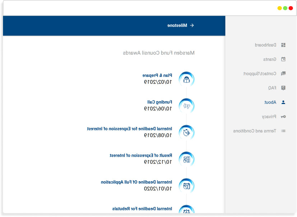Click the Contact/Support chat bubble icon
297x217 pixels.
click(x=283, y=74)
